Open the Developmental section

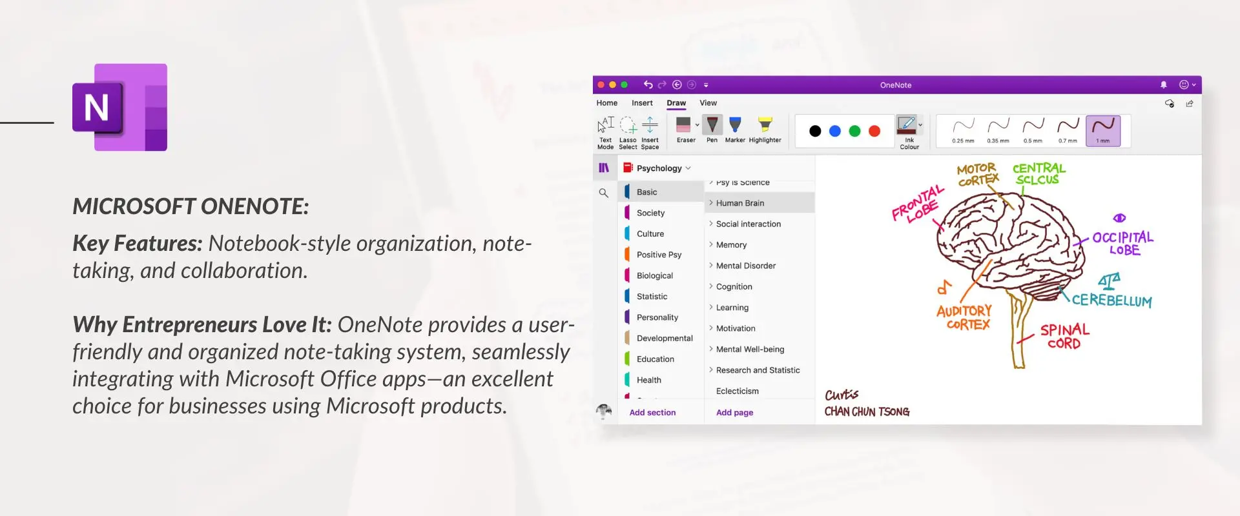coord(661,338)
